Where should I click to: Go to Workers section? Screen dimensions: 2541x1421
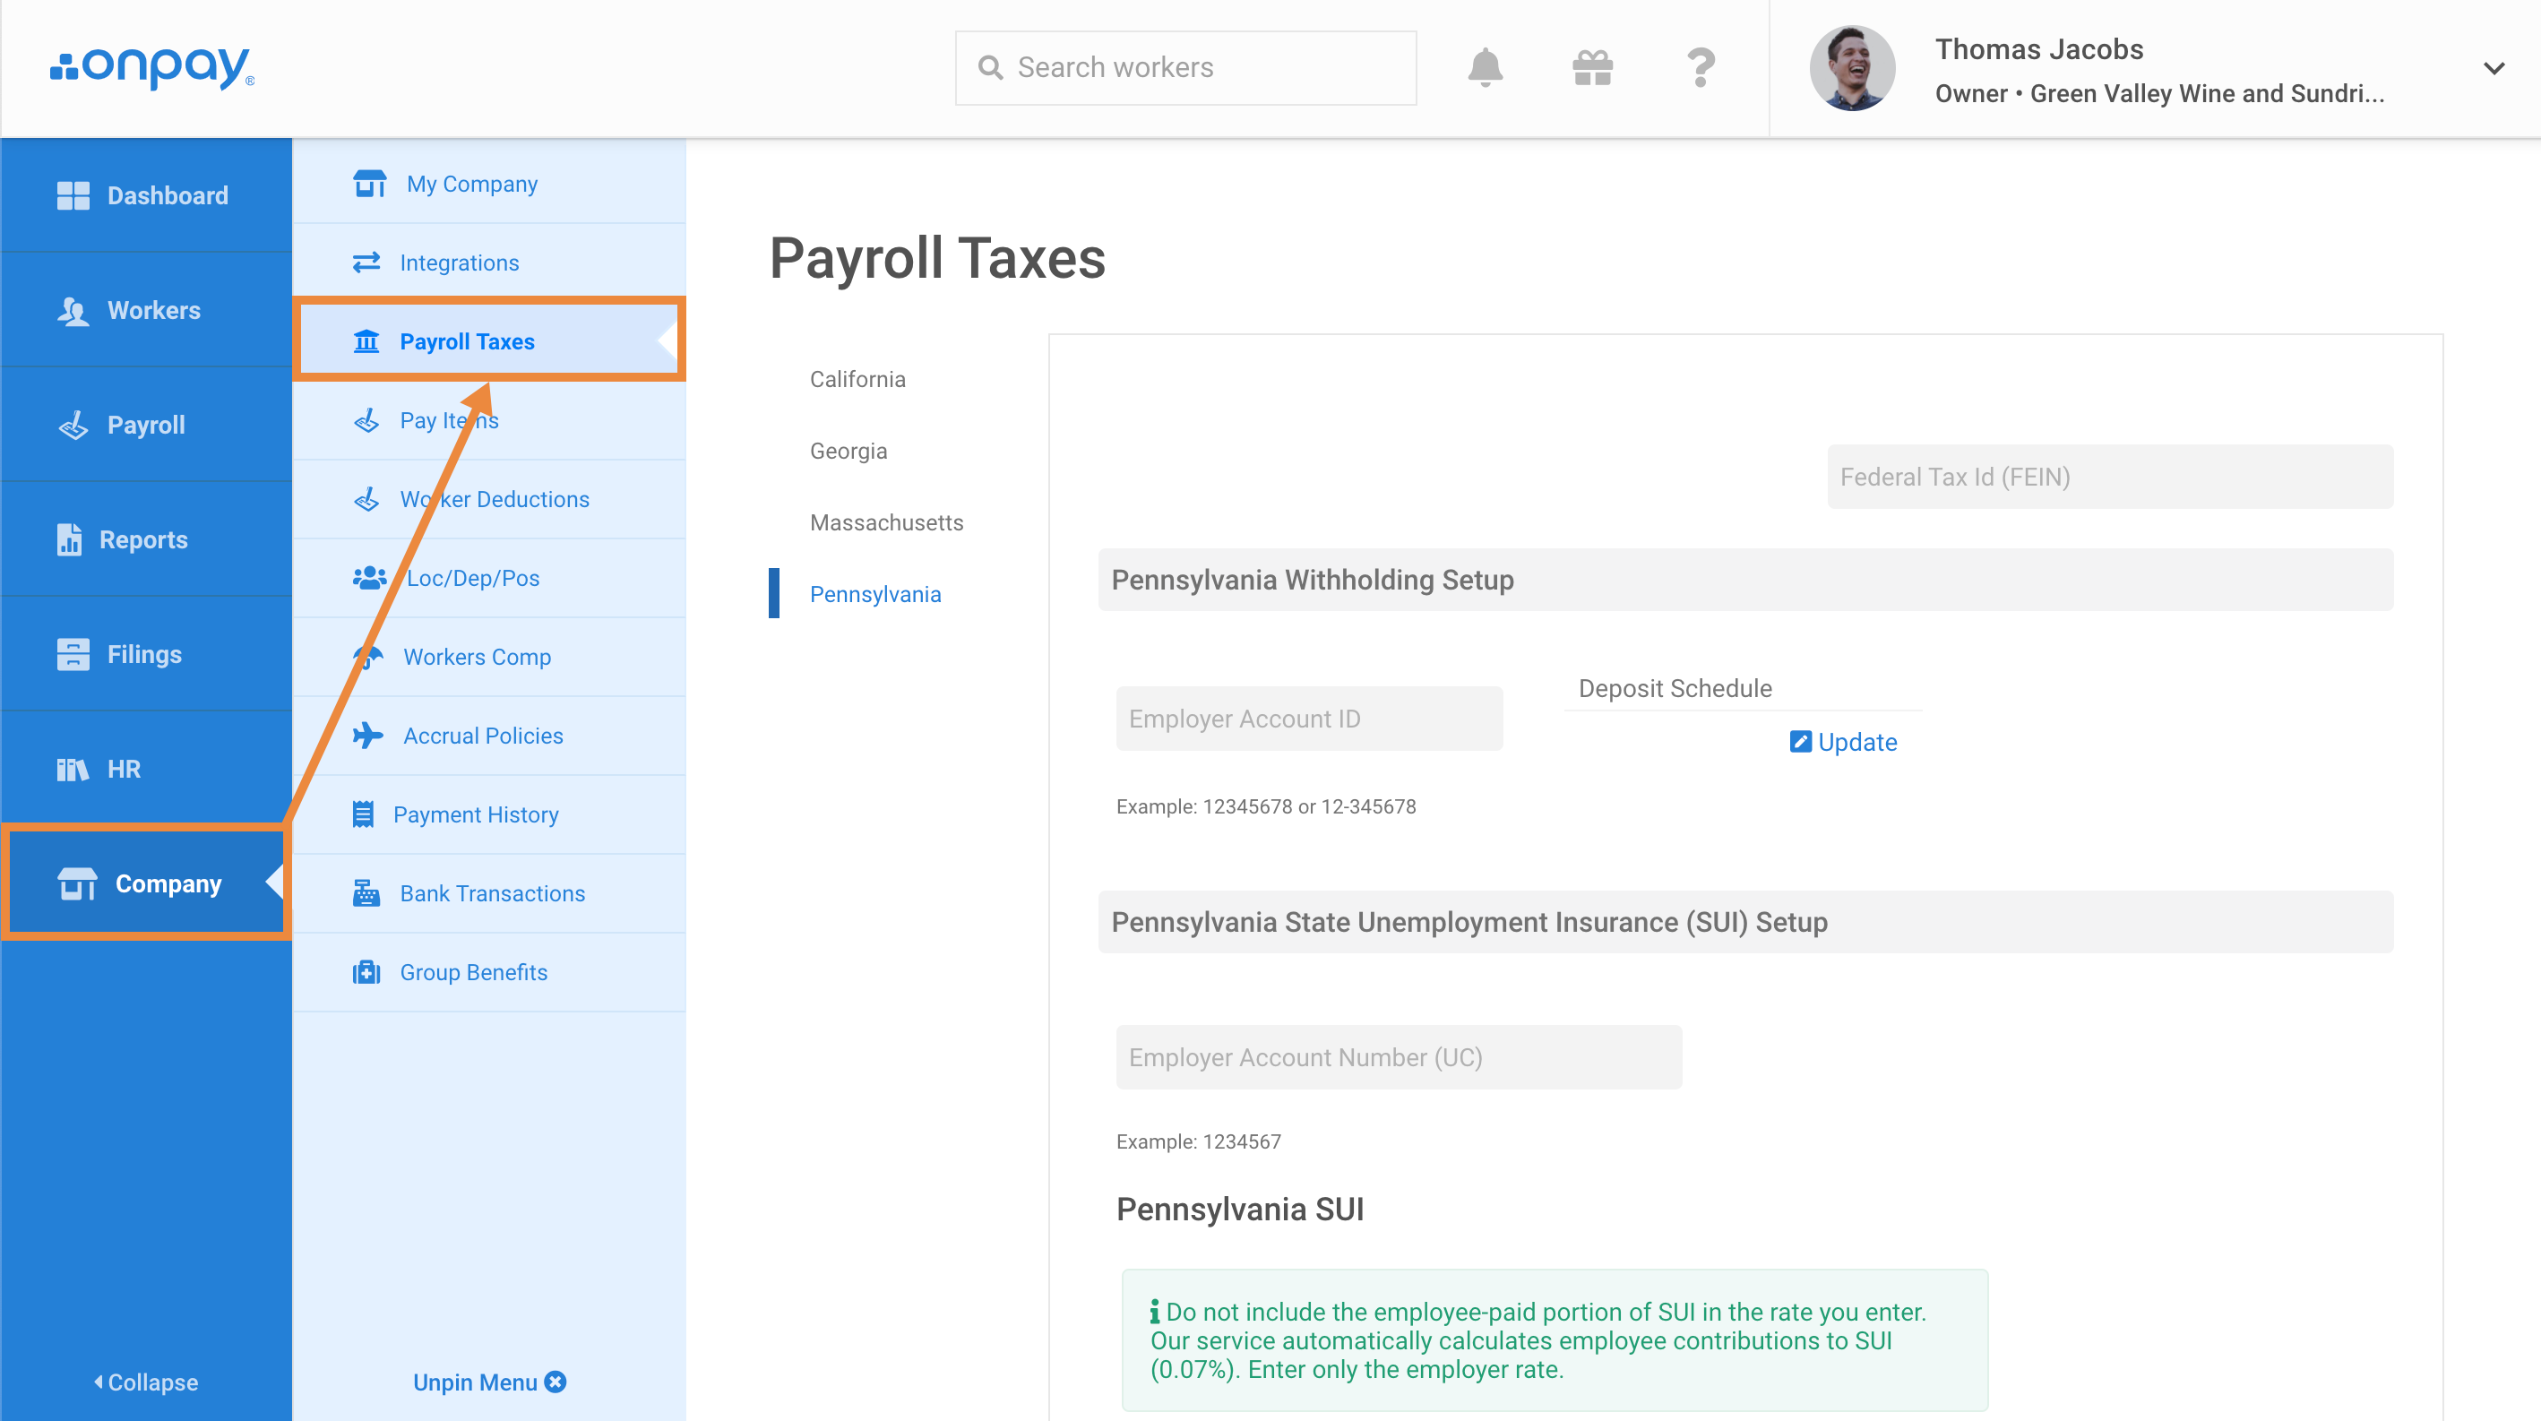tap(146, 311)
